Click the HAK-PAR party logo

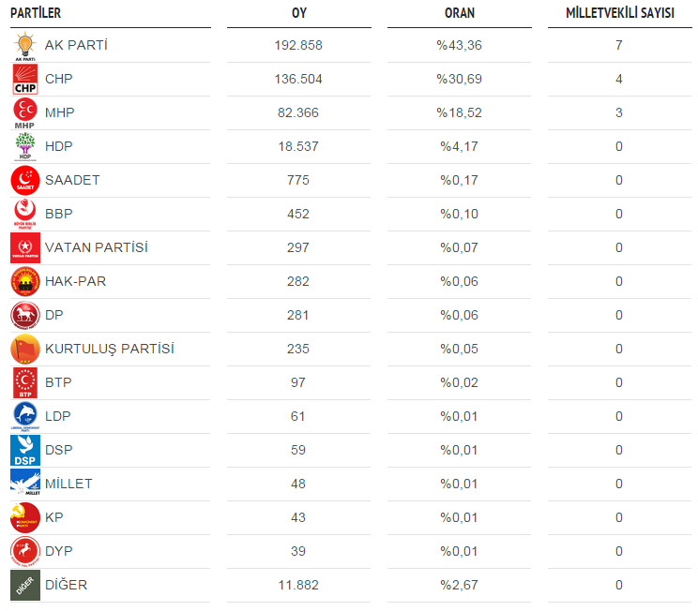(25, 281)
